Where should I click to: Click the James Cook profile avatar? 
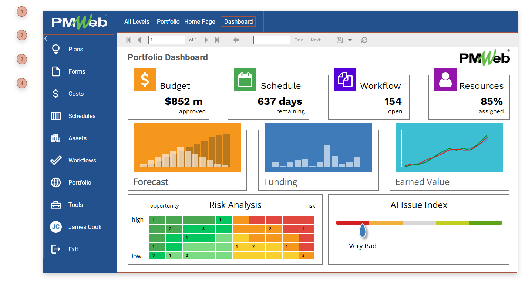55,226
